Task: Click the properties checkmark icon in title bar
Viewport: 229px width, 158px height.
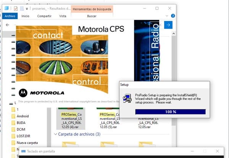Action: [x=16, y=8]
